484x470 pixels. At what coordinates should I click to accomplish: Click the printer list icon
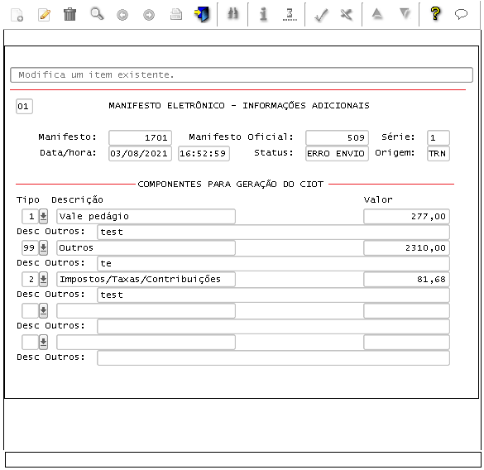[x=176, y=15]
